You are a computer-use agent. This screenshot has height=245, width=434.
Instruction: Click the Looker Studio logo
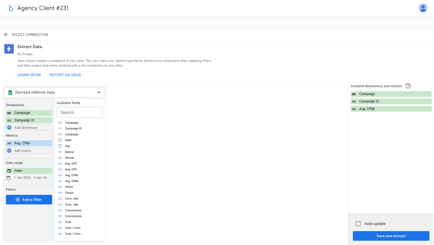[11, 8]
